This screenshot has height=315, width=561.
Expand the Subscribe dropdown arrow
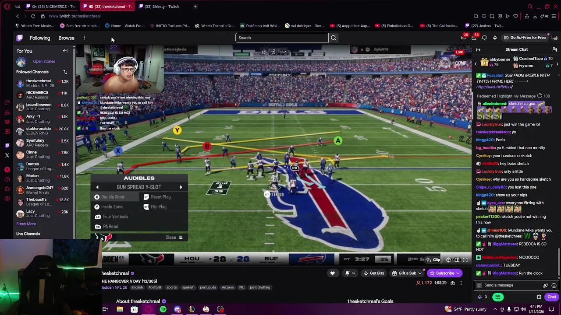(458, 273)
